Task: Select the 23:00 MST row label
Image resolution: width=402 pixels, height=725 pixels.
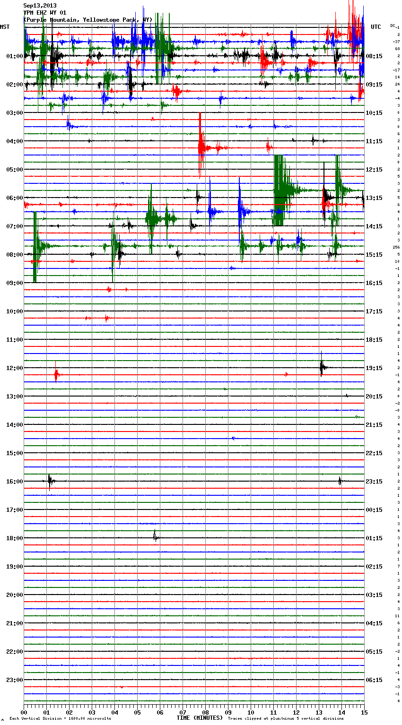Action: (x=14, y=680)
